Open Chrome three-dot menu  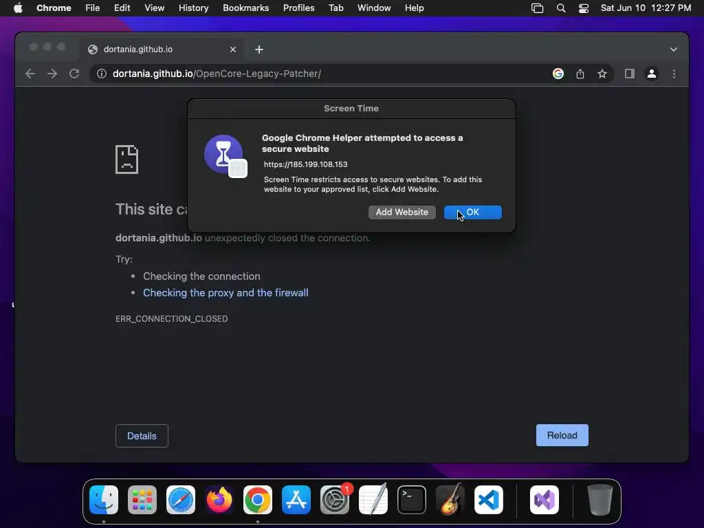point(674,74)
